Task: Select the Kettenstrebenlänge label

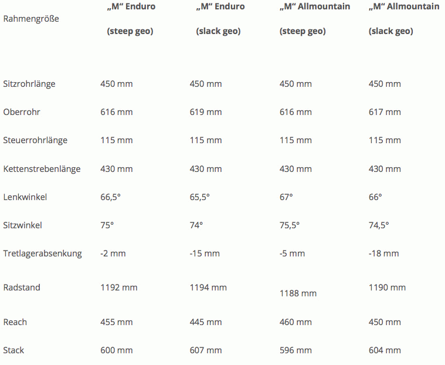Action: tap(42, 169)
